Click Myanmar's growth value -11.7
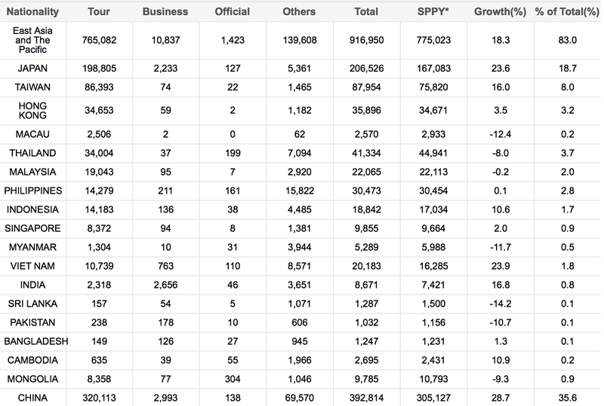This screenshot has height=406, width=604. click(x=501, y=247)
